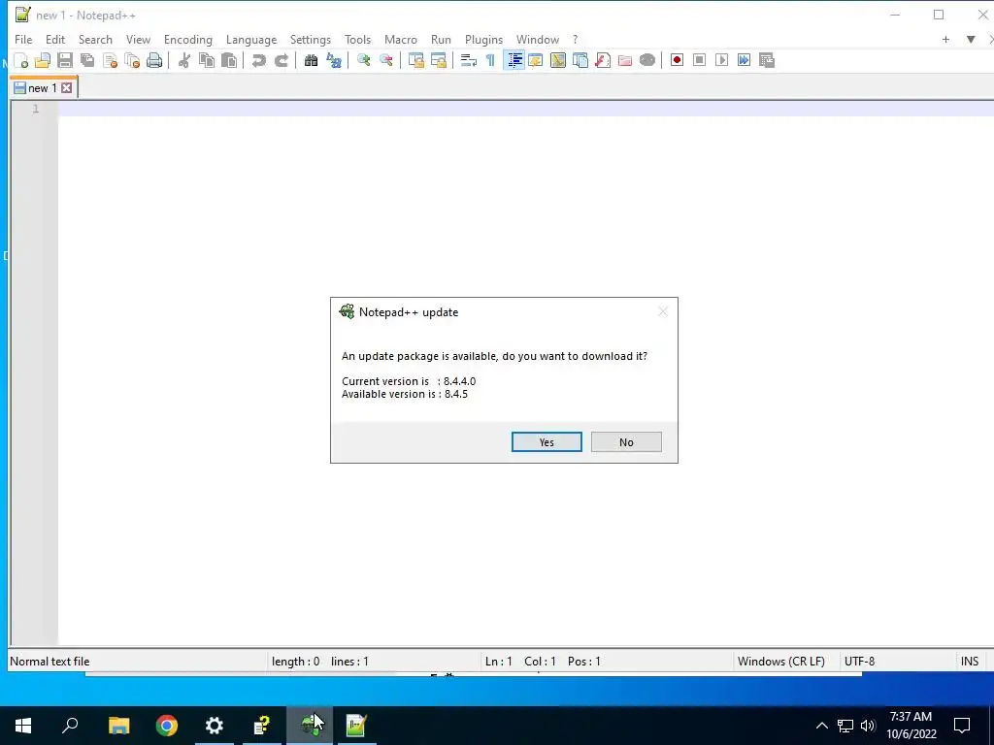Viewport: 994px width, 745px height.
Task: Zoom in toolbar icon
Action: coord(363,61)
